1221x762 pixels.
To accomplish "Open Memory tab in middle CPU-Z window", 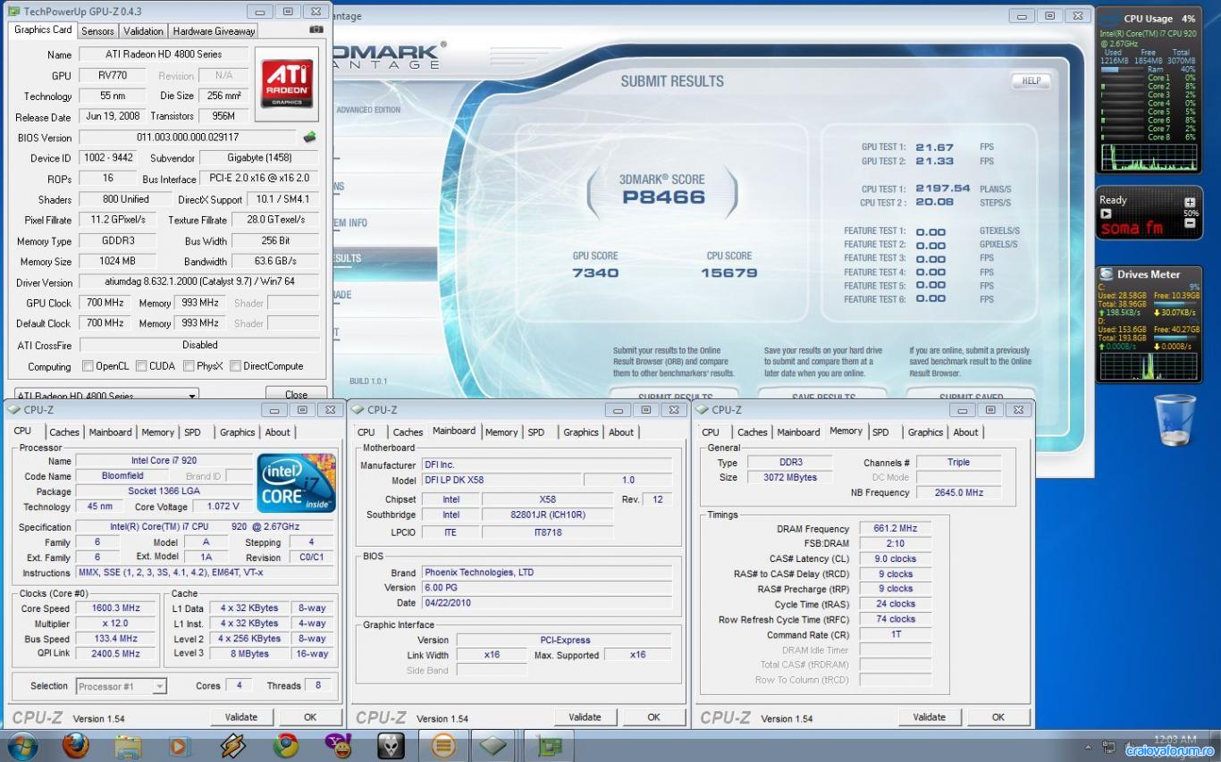I will (501, 432).
